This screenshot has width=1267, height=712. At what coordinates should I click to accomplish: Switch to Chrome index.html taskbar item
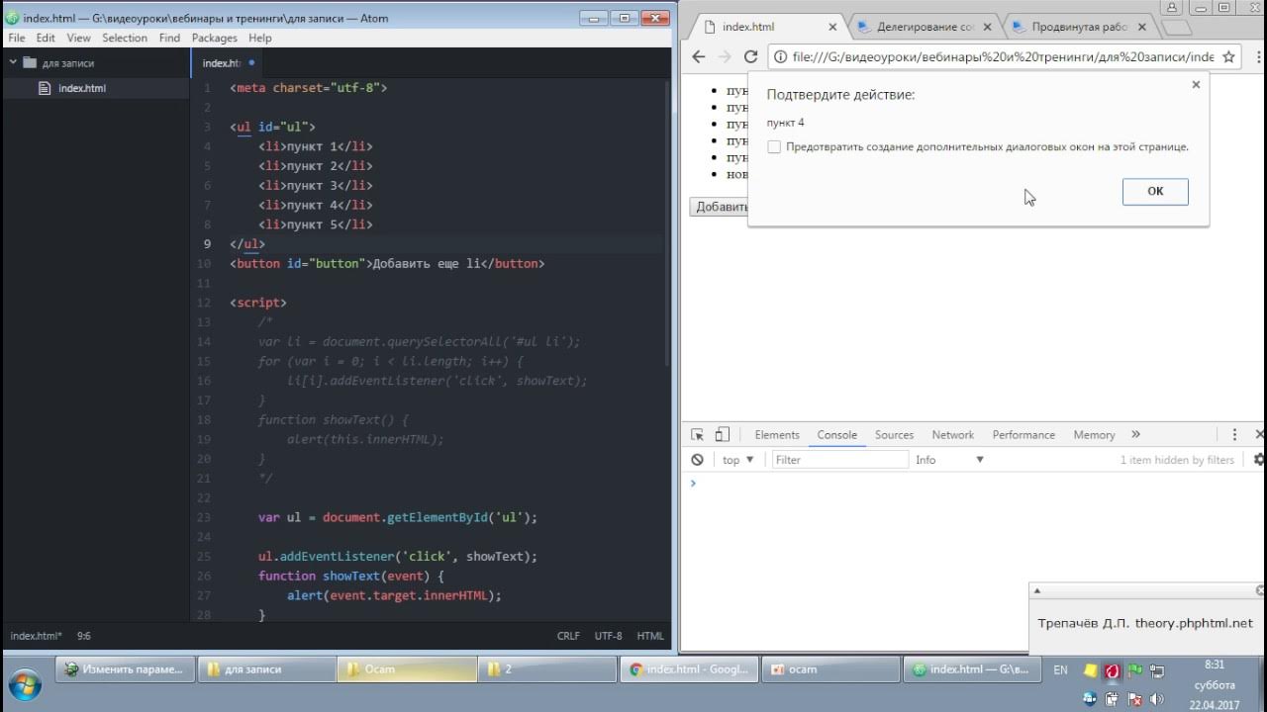(689, 669)
